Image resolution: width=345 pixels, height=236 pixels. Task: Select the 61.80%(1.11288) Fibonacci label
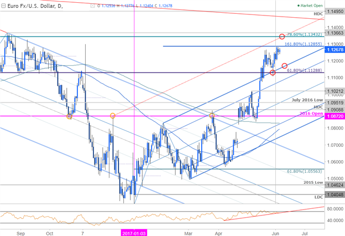coord(305,70)
